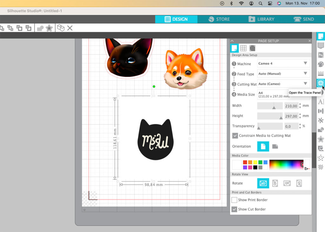This screenshot has height=232, width=325.
Task: Rotate view 90 degrees clockwise
Action: 275,183
